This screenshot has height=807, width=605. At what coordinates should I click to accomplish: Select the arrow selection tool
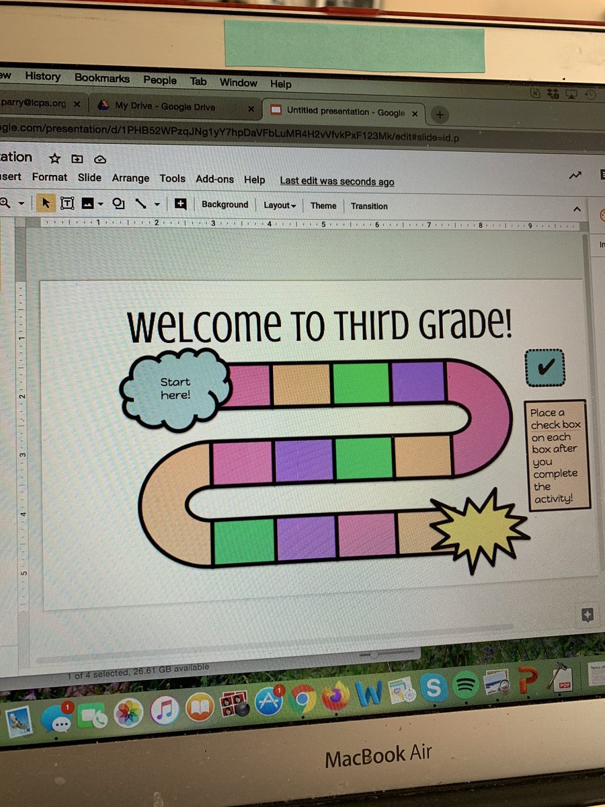click(x=46, y=203)
